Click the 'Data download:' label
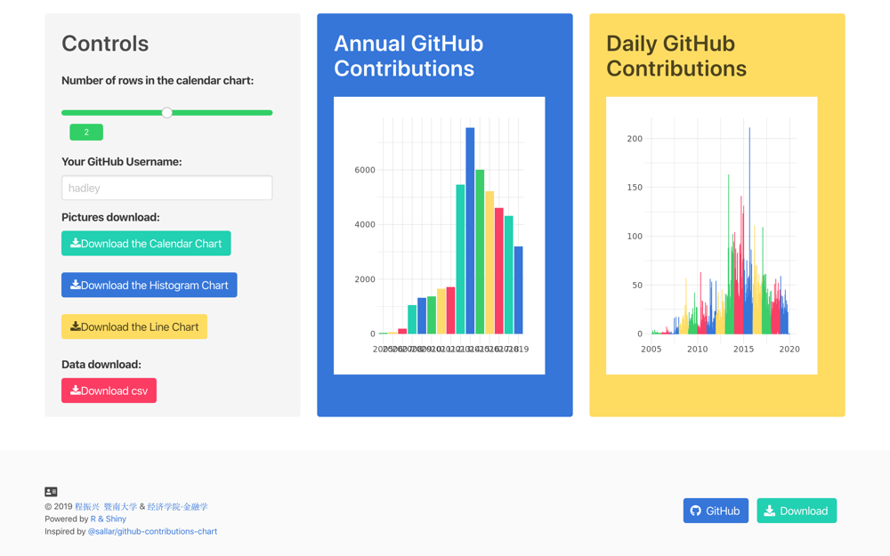 (x=101, y=364)
